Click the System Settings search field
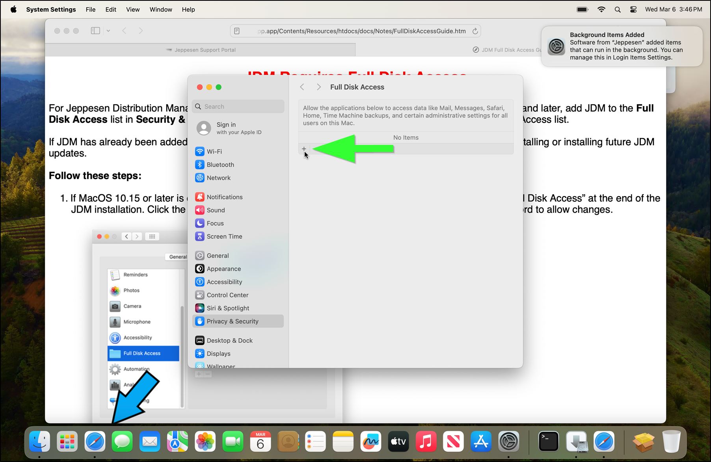 [238, 106]
